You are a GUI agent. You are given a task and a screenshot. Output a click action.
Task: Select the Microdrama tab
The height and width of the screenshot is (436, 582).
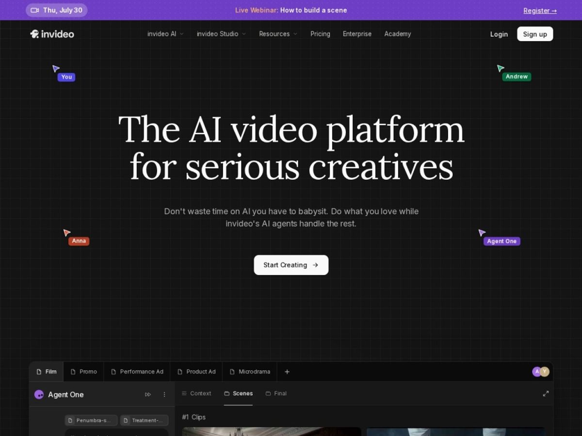(x=250, y=372)
